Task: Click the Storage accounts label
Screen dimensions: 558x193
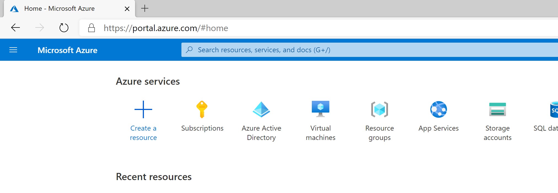Action: click(498, 133)
